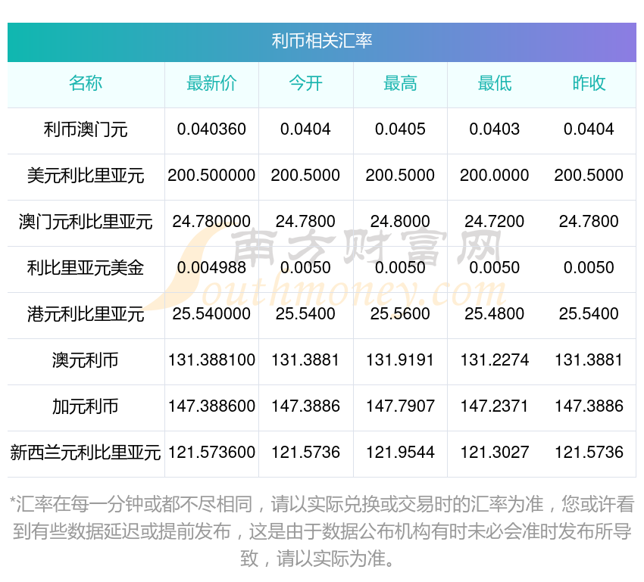Click the 25.5600 highest value

point(400,314)
